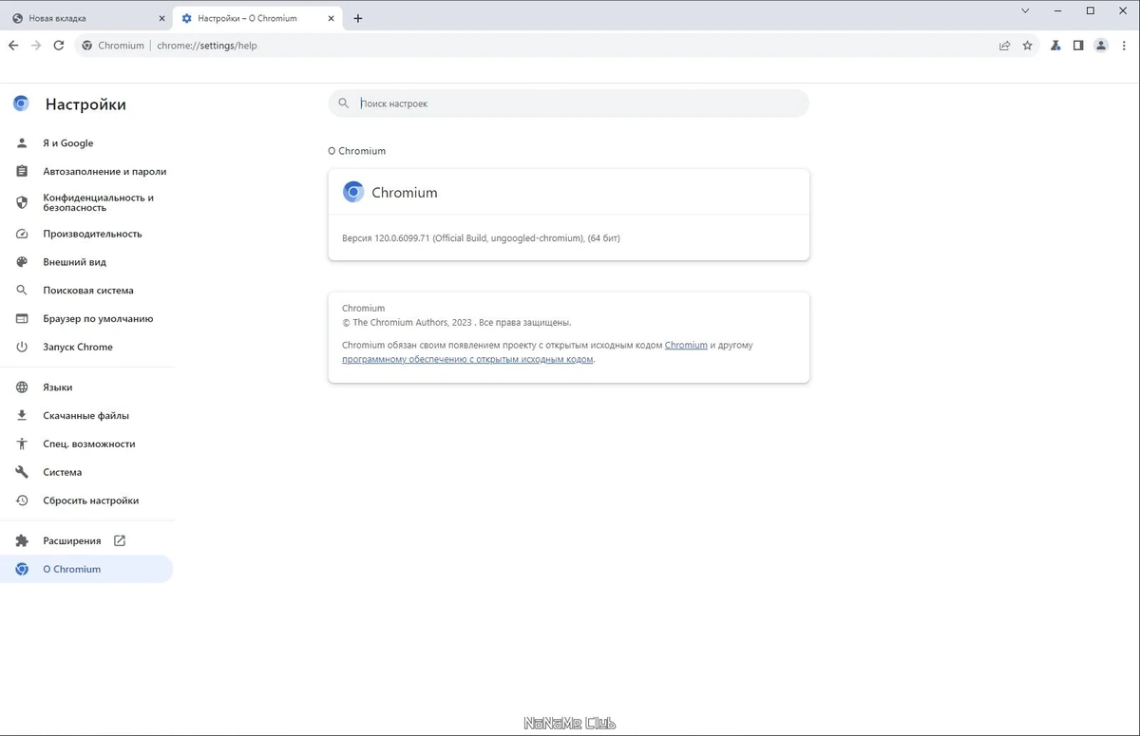Click the Поиск настроек search field
The image size is (1140, 736).
click(568, 104)
